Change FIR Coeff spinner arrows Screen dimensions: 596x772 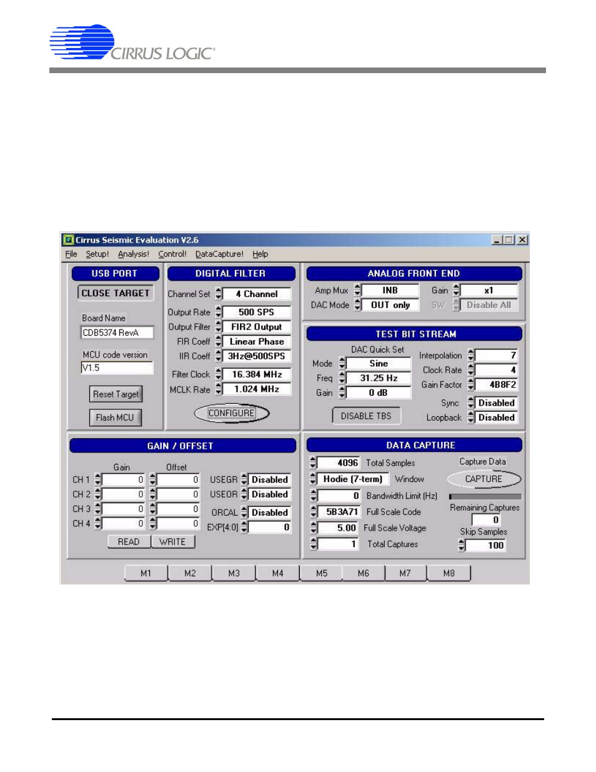[x=219, y=342]
